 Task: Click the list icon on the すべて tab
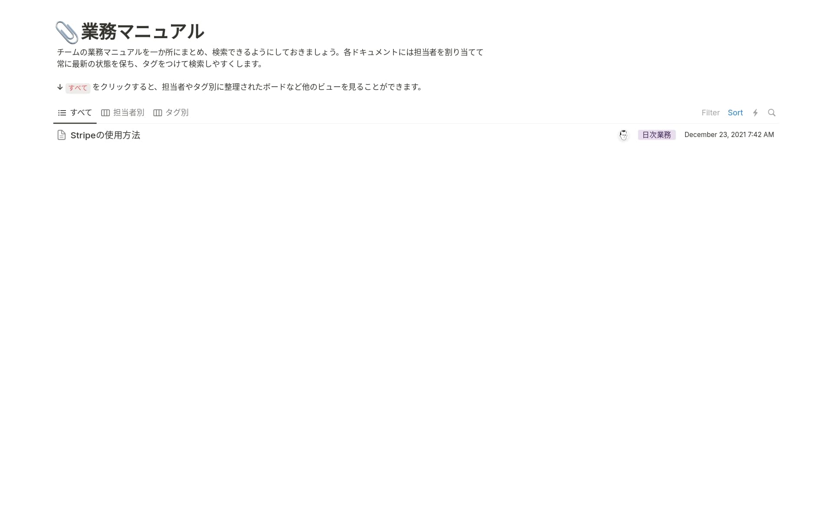pos(62,113)
